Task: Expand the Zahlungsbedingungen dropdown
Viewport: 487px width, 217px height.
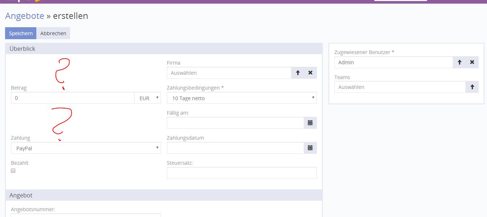Action: click(x=242, y=98)
